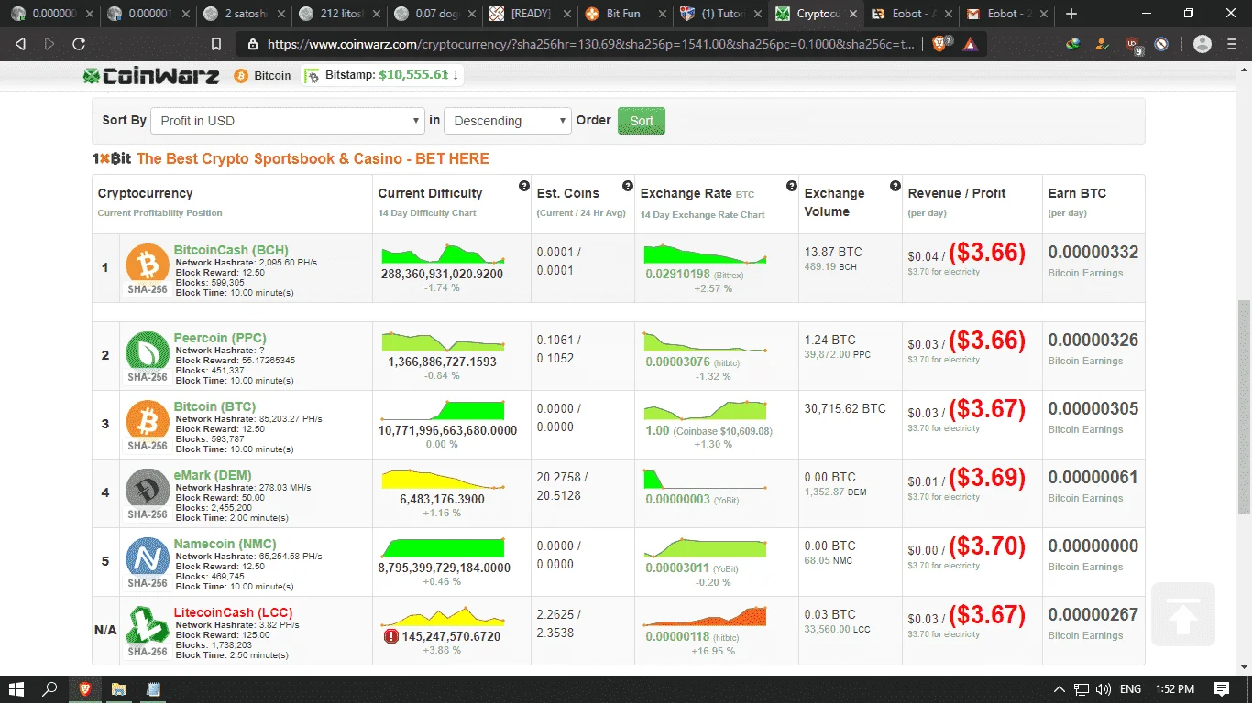Switch to the (1) Tutorial tab
The image size is (1252, 703).
pyautogui.click(x=721, y=14)
